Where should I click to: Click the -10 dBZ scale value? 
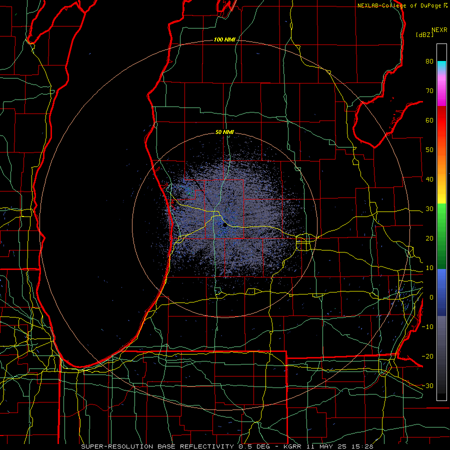(427, 327)
